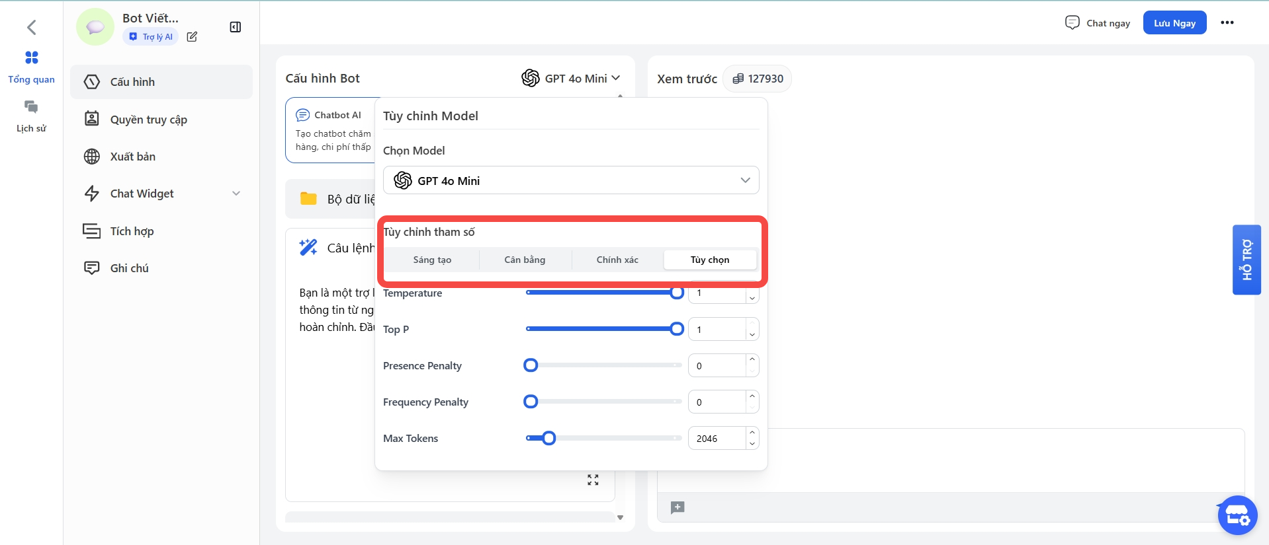Collapse the sidebar panel icon
The height and width of the screenshot is (545, 1269).
[x=235, y=27]
